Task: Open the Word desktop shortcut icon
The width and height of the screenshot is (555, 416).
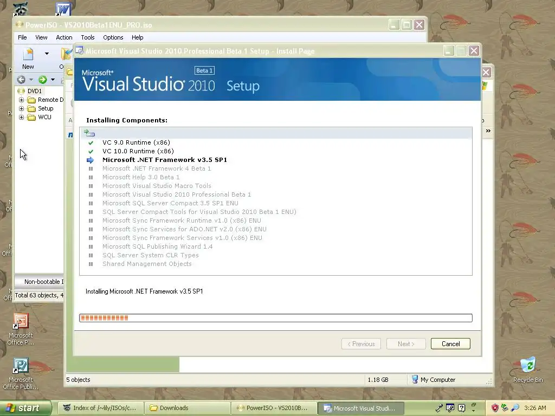Action: [63, 9]
